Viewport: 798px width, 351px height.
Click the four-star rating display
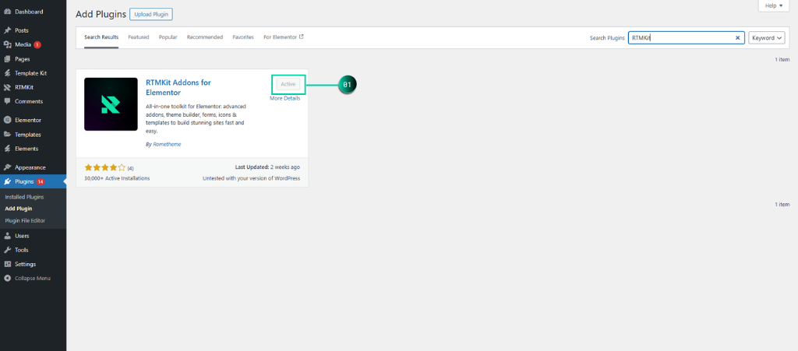[x=105, y=167]
